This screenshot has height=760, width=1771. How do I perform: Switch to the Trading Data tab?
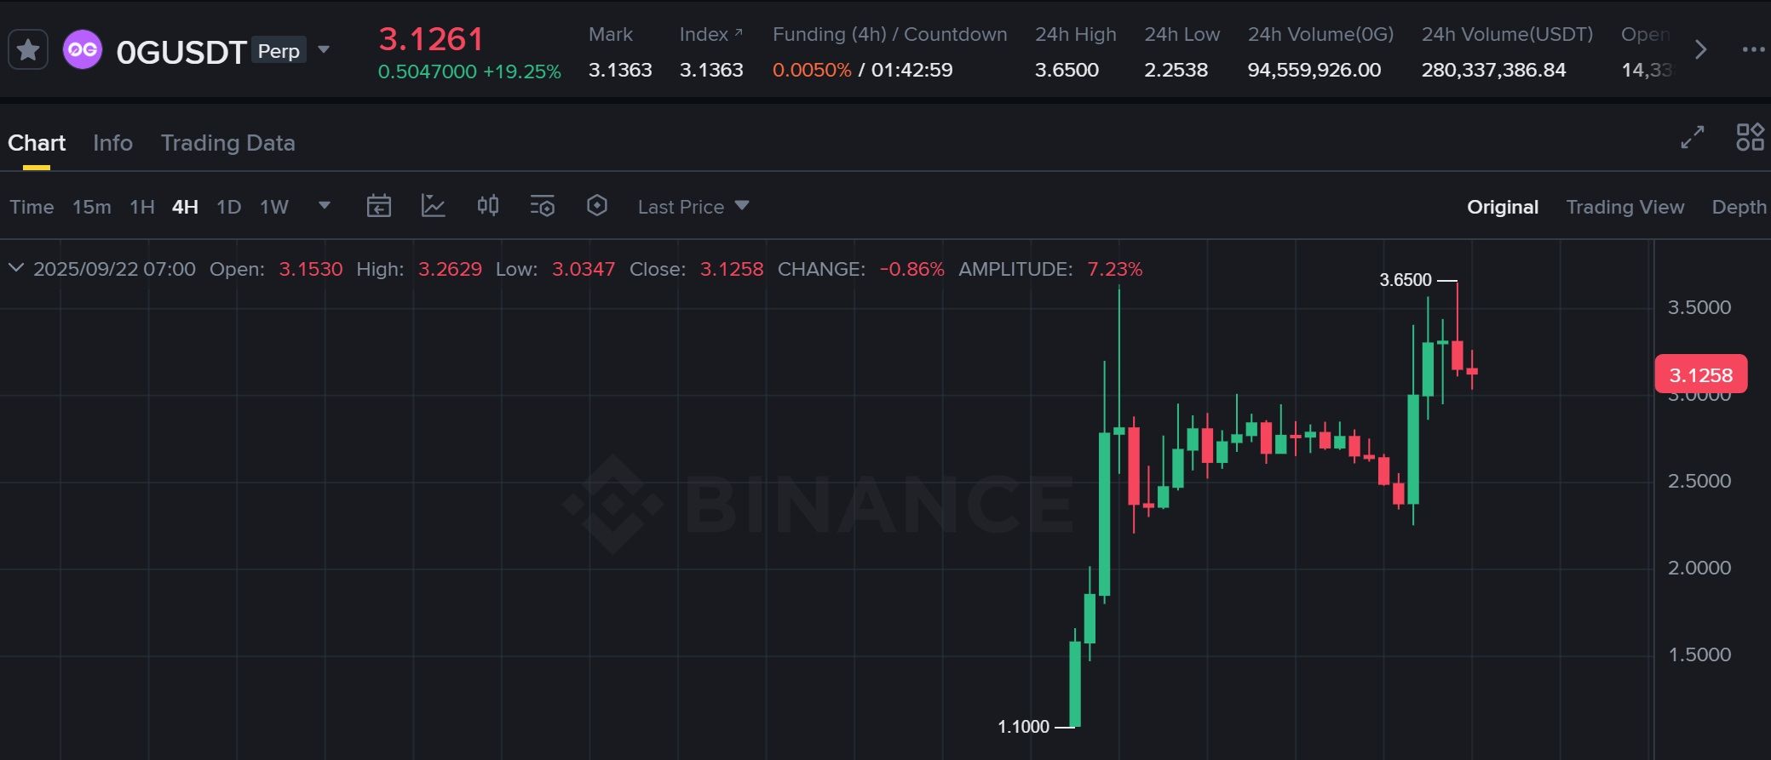point(227,142)
